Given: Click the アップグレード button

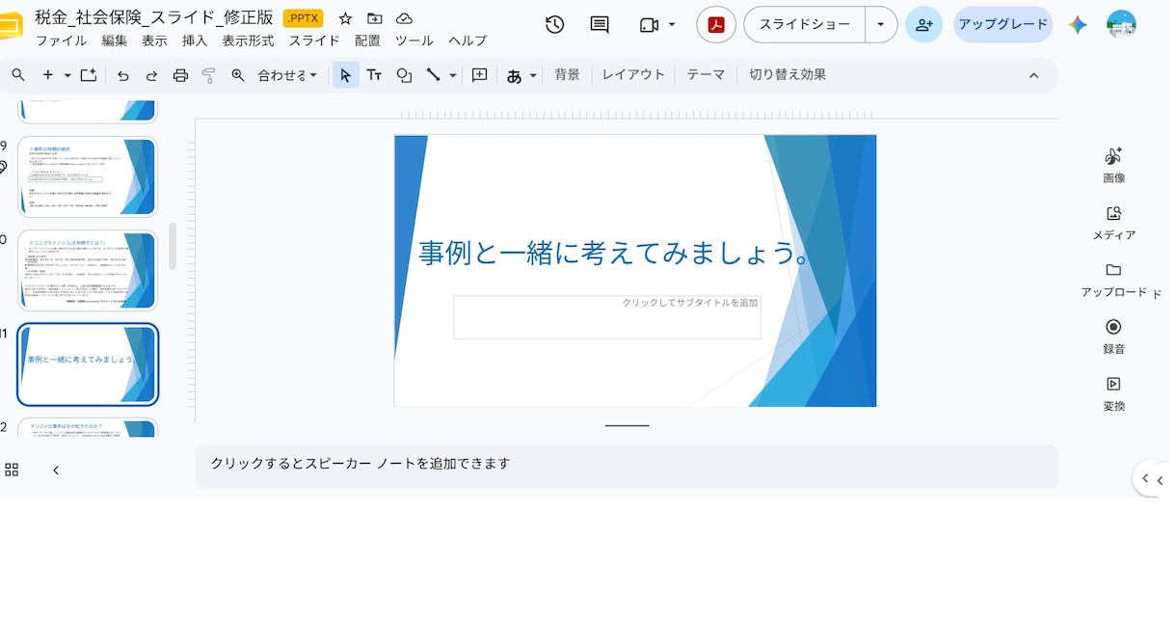Looking at the screenshot, I should pos(1003,25).
